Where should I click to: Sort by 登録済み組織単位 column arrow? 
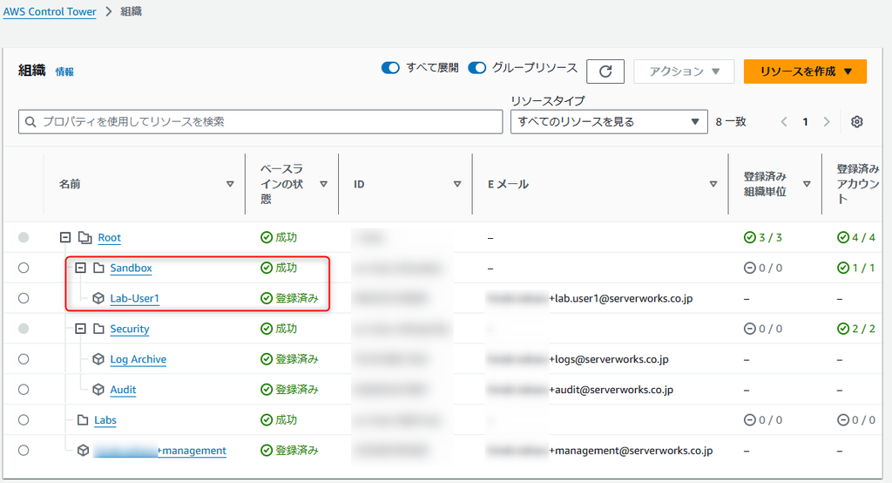[x=806, y=184]
